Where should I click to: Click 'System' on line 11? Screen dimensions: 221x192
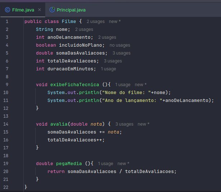(x=56, y=100)
